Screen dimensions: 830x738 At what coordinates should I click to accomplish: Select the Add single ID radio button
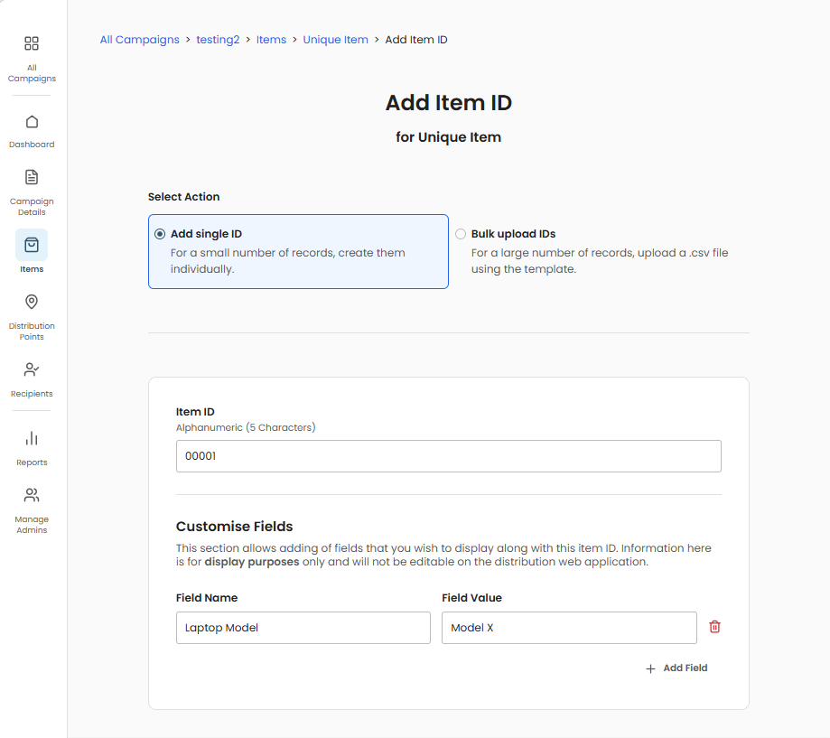click(160, 234)
